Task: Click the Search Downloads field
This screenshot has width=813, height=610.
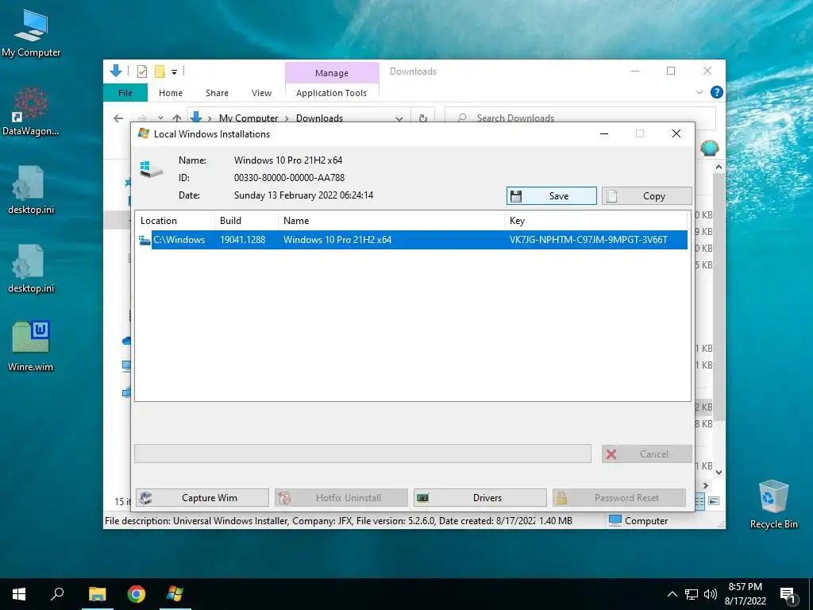Action: [x=580, y=118]
